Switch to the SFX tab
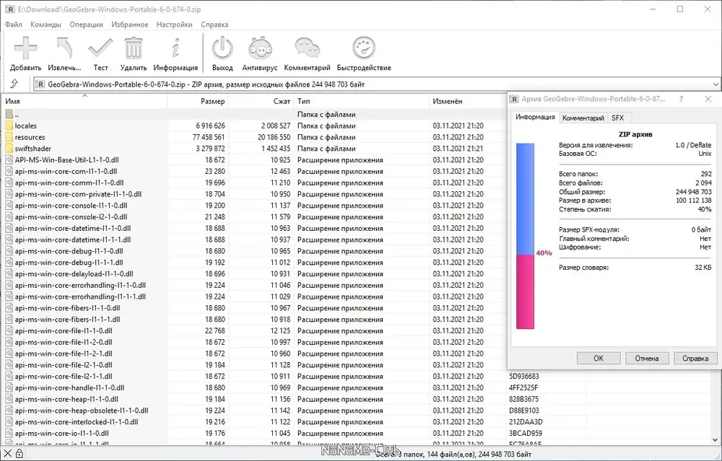The height and width of the screenshot is (461, 722). pyautogui.click(x=617, y=118)
